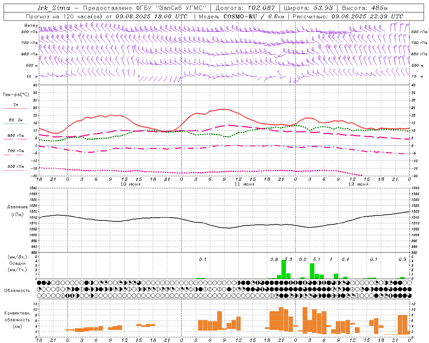Click the model name COSMO-RU / 6.6км
Image resolution: width=429 pixels, height=343 pixels.
click(254, 16)
